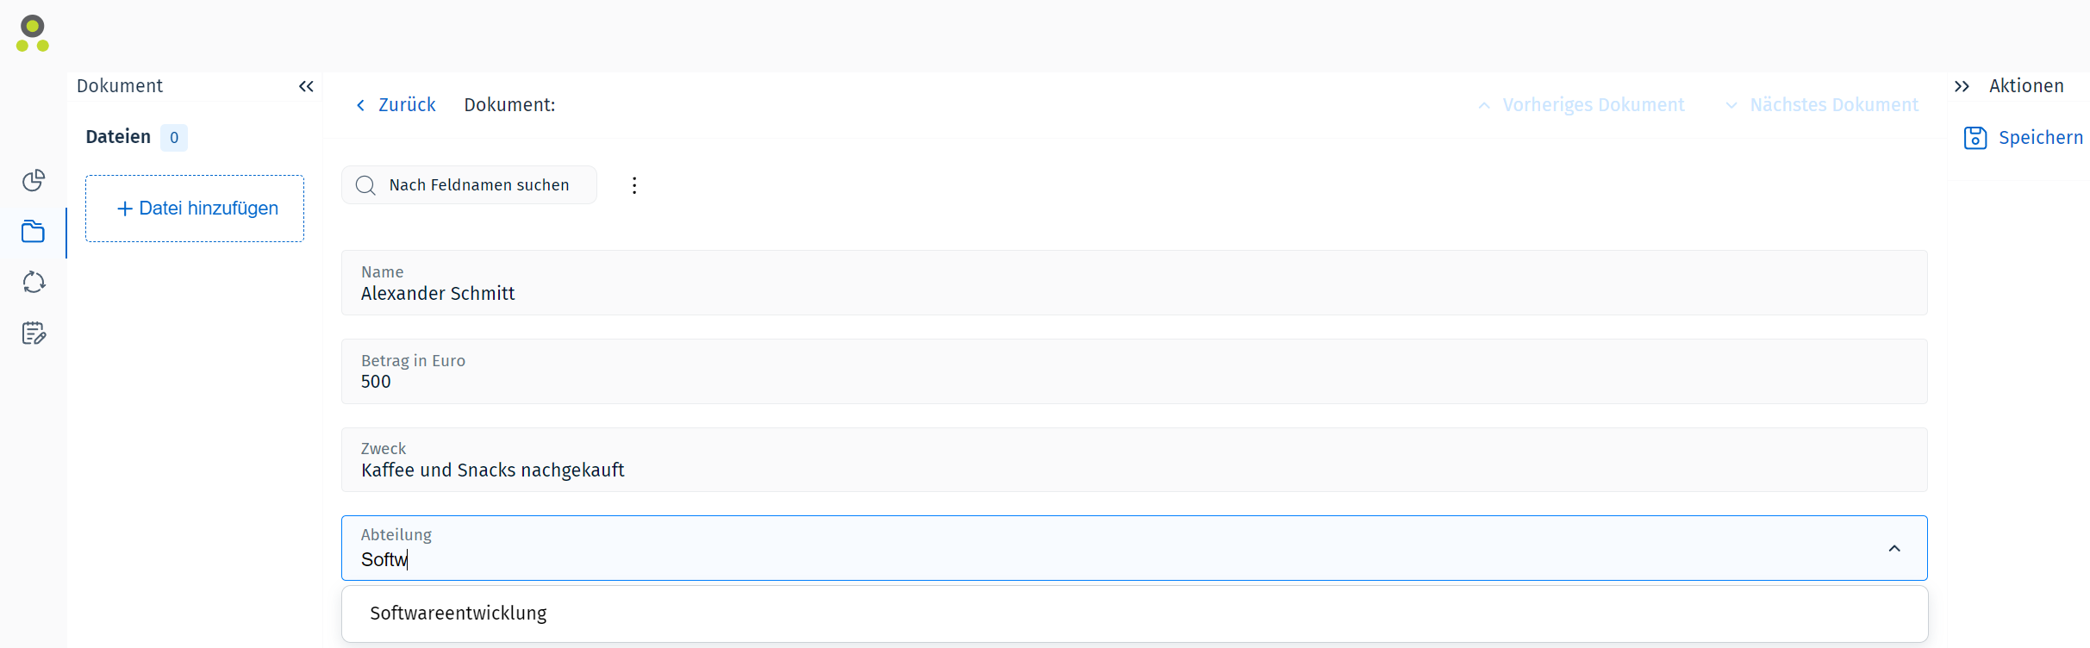Click the Name field with Alexander Schmitt
Image resolution: width=2090 pixels, height=648 pixels.
point(1134,283)
